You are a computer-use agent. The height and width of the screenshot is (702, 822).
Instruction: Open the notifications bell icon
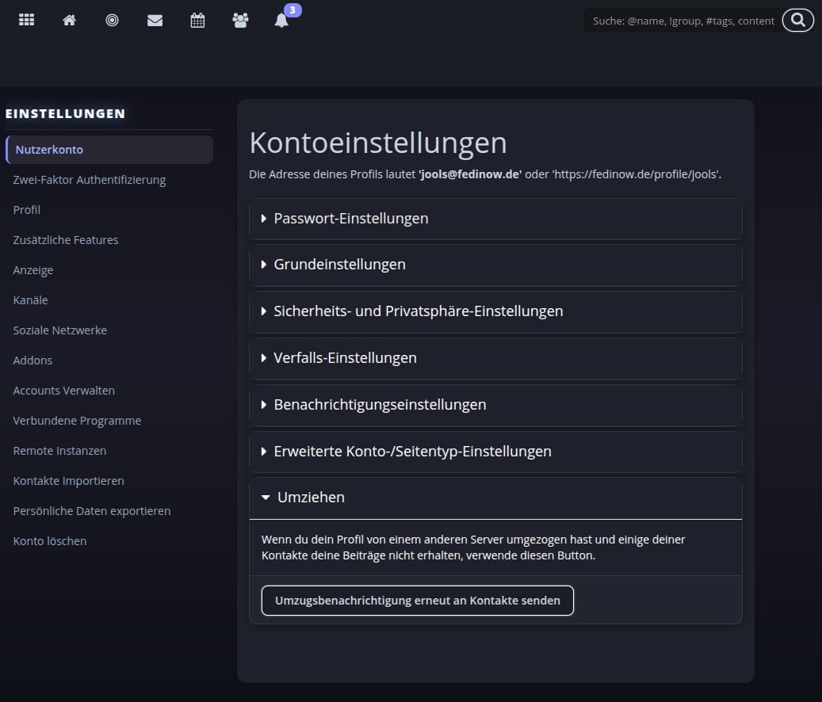click(x=281, y=21)
